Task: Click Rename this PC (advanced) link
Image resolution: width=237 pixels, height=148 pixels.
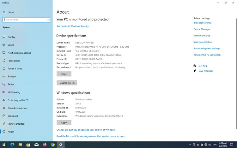Action: point(207,55)
